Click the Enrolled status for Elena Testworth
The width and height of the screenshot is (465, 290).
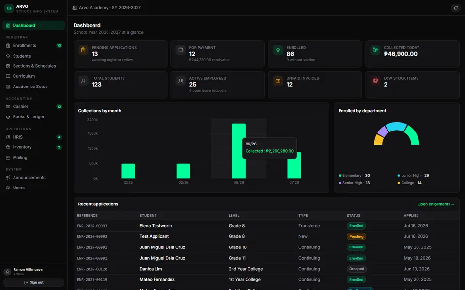(356, 226)
